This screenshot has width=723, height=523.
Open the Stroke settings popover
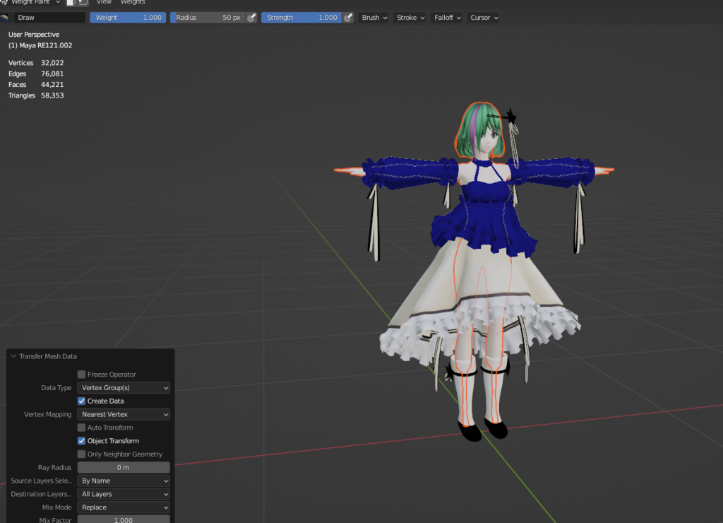[x=410, y=18]
